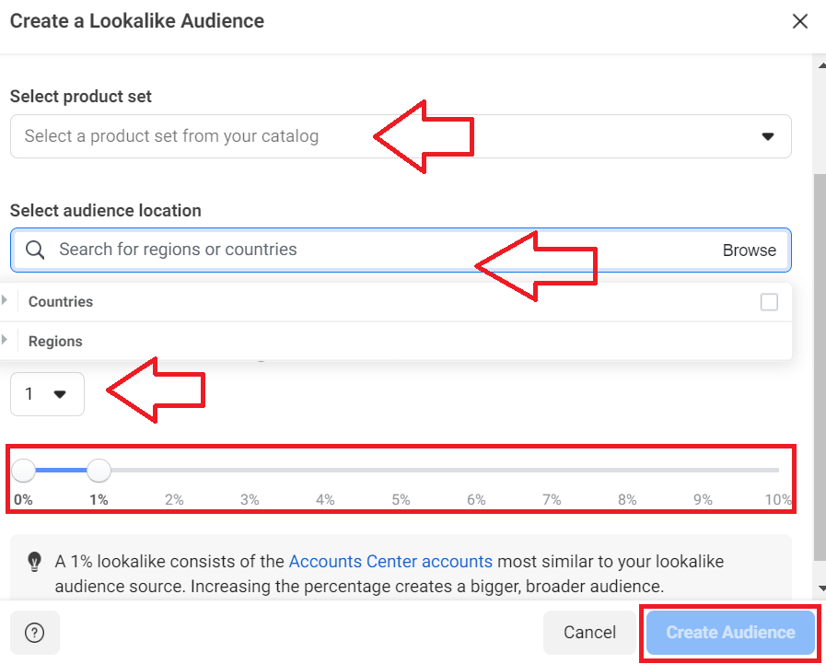Expand the Regions list

click(x=5, y=340)
